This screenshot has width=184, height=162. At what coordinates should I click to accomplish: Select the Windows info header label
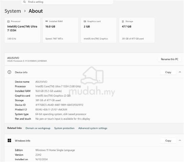(x=23, y=141)
